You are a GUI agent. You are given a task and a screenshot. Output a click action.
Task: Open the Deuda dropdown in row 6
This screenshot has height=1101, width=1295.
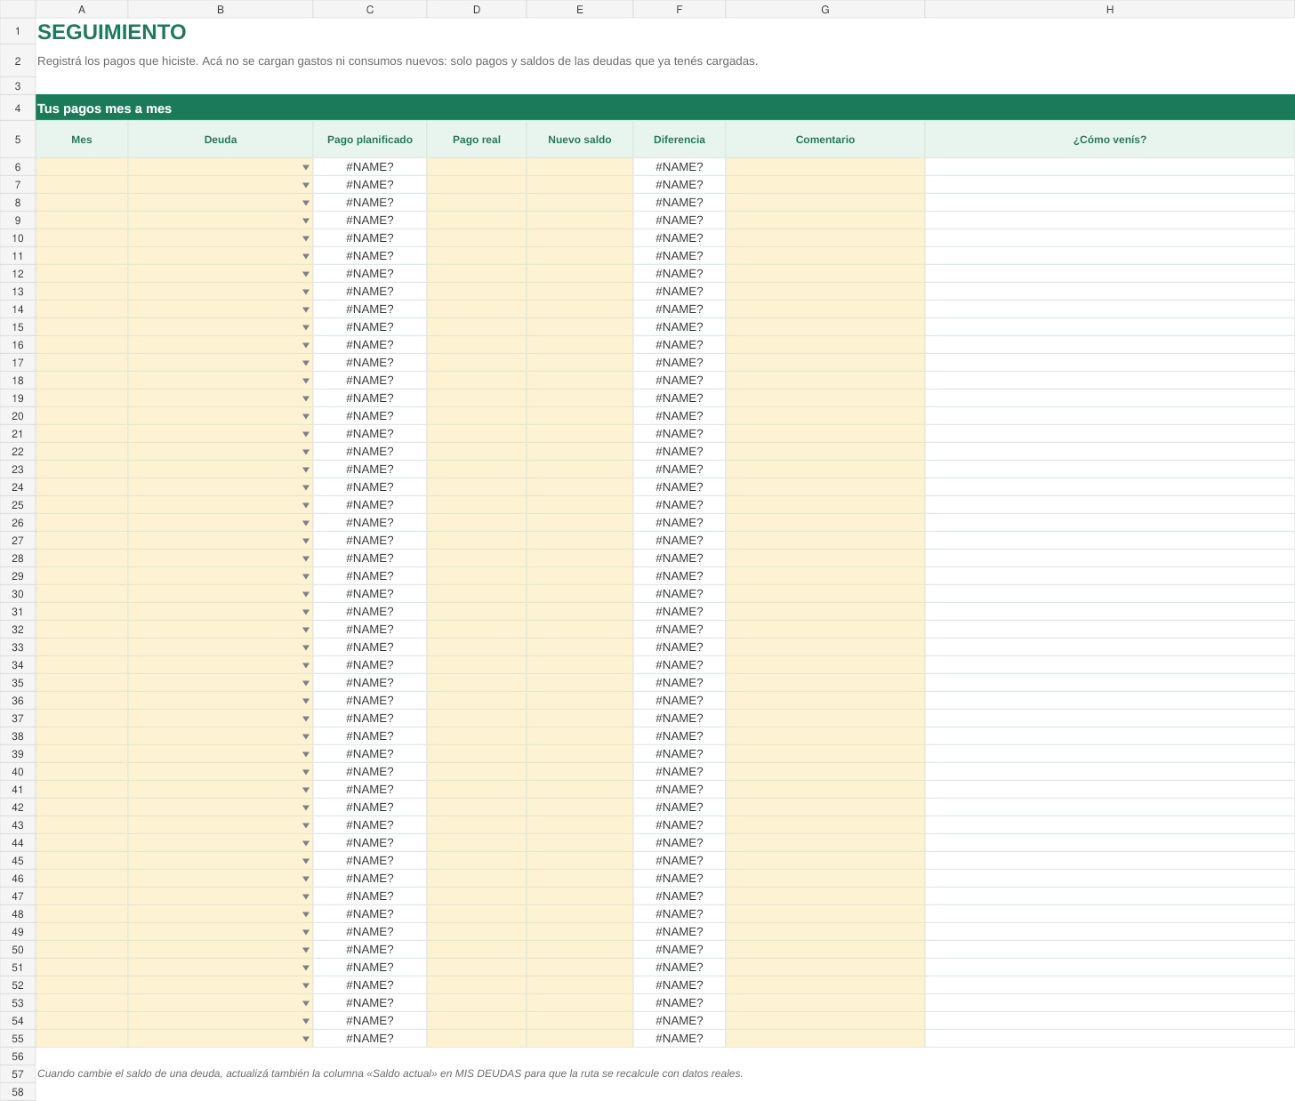tap(306, 167)
